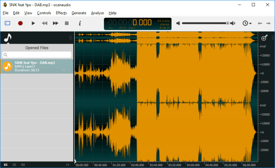The width and height of the screenshot is (275, 168).
Task: Click the stereo channel indicator in display
Action: [165, 24]
